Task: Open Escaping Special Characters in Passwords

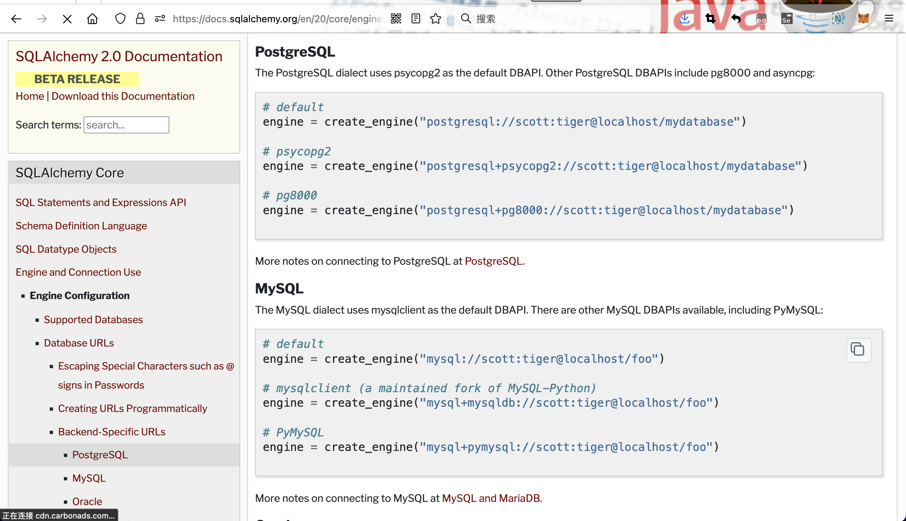Action: [146, 376]
